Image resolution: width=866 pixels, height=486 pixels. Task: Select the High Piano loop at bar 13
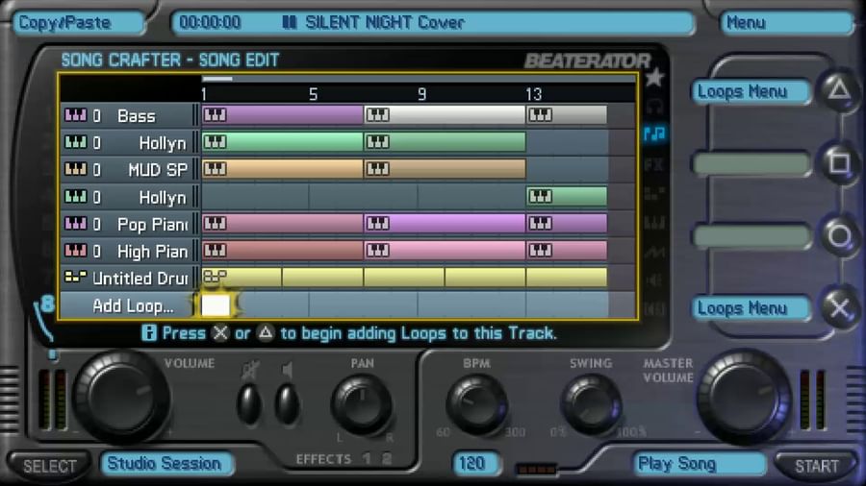tap(567, 250)
